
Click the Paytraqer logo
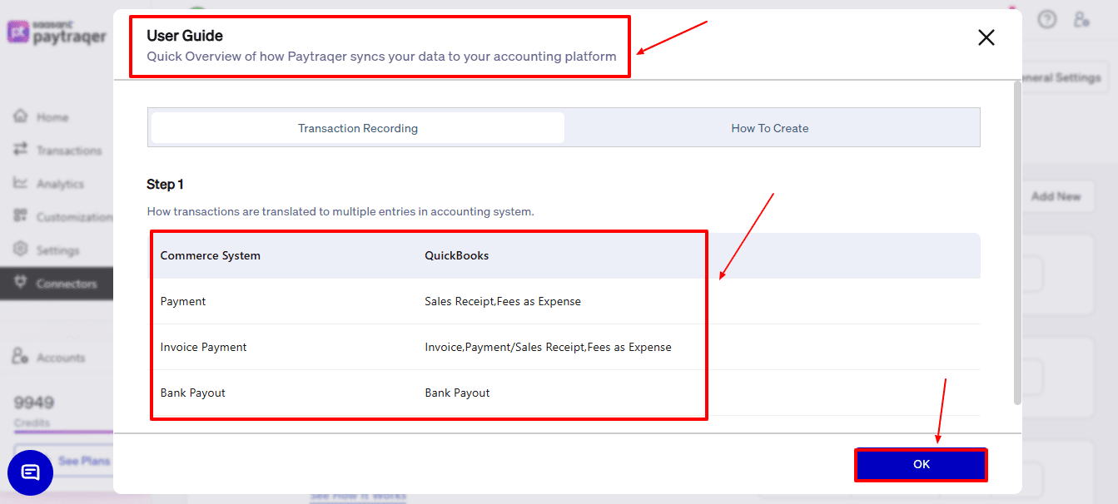[x=57, y=32]
